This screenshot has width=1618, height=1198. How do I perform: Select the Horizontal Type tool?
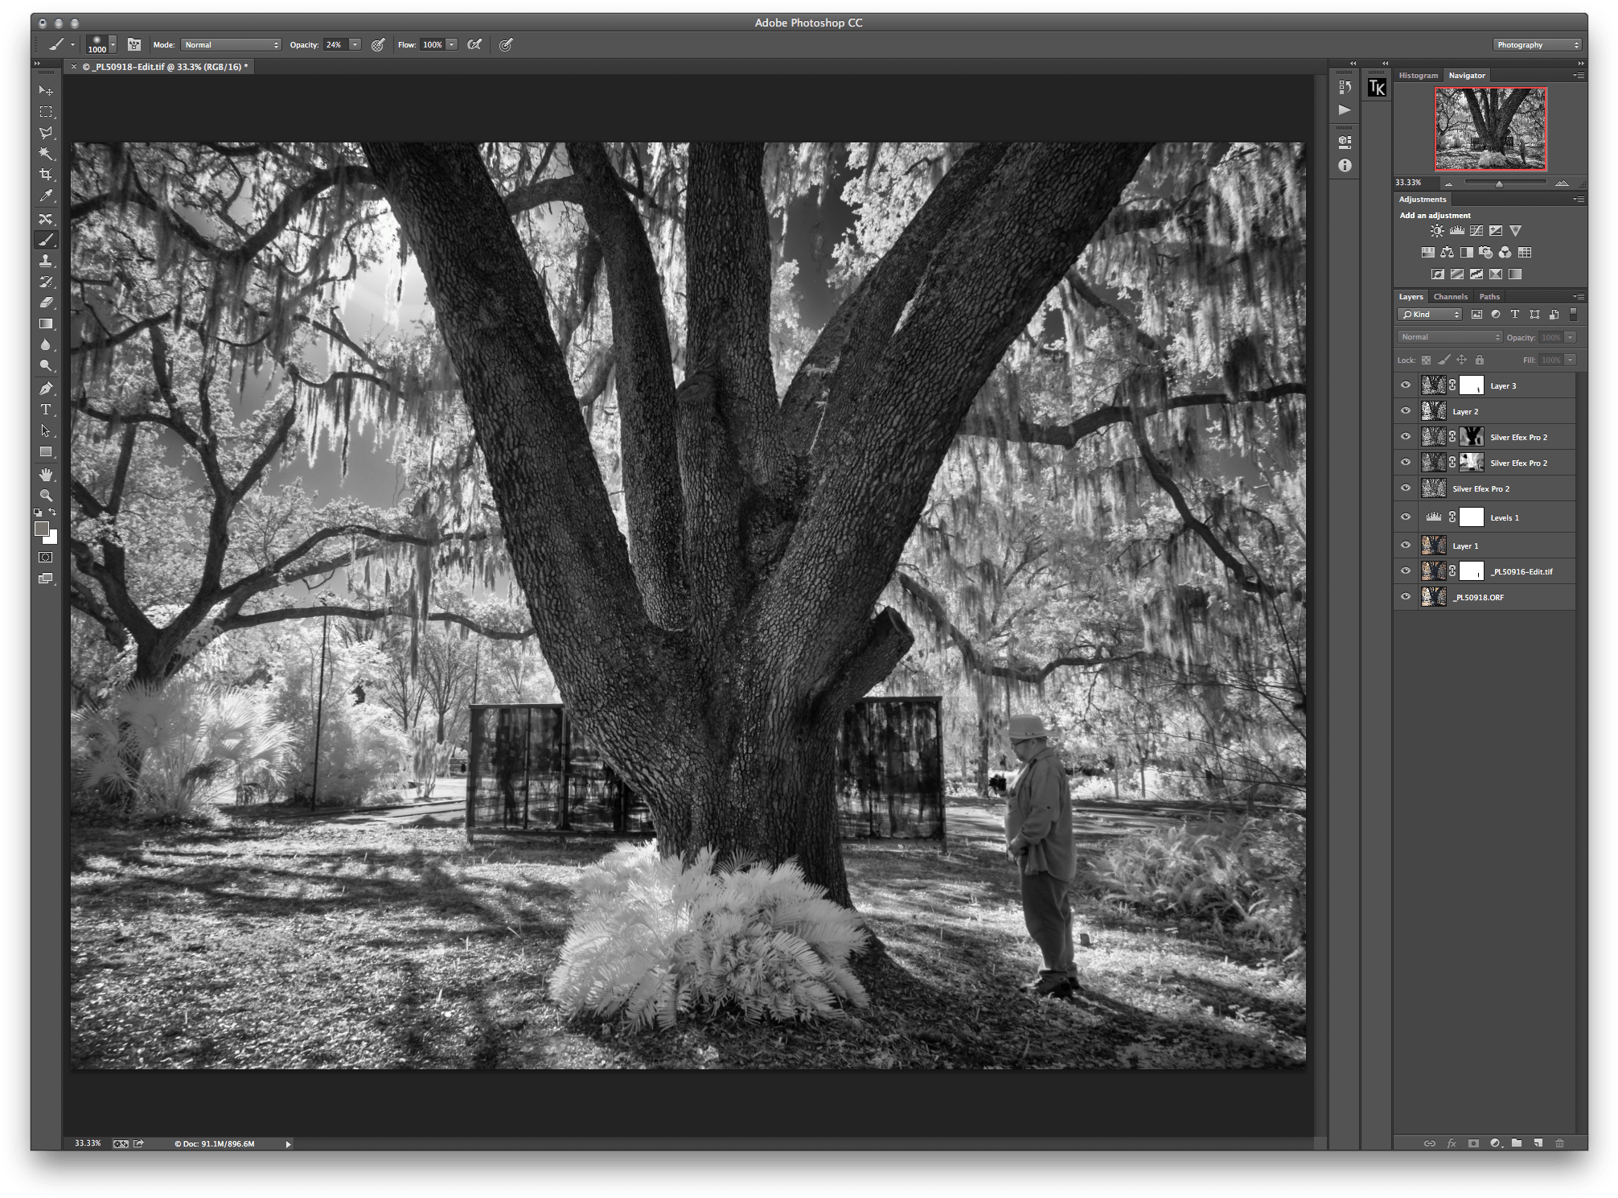tap(46, 410)
